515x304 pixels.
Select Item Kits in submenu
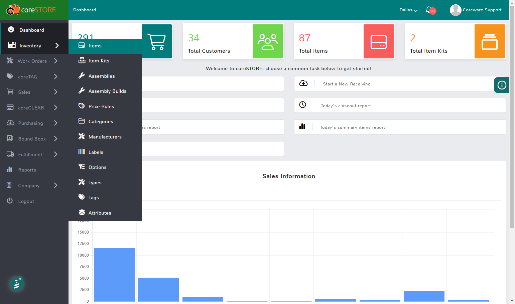(105, 61)
